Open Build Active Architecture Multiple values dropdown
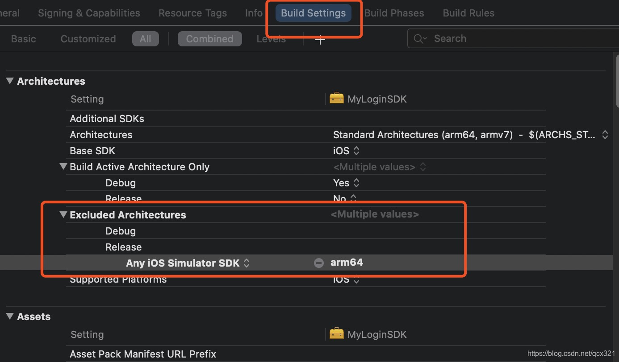The width and height of the screenshot is (619, 362). tap(423, 167)
